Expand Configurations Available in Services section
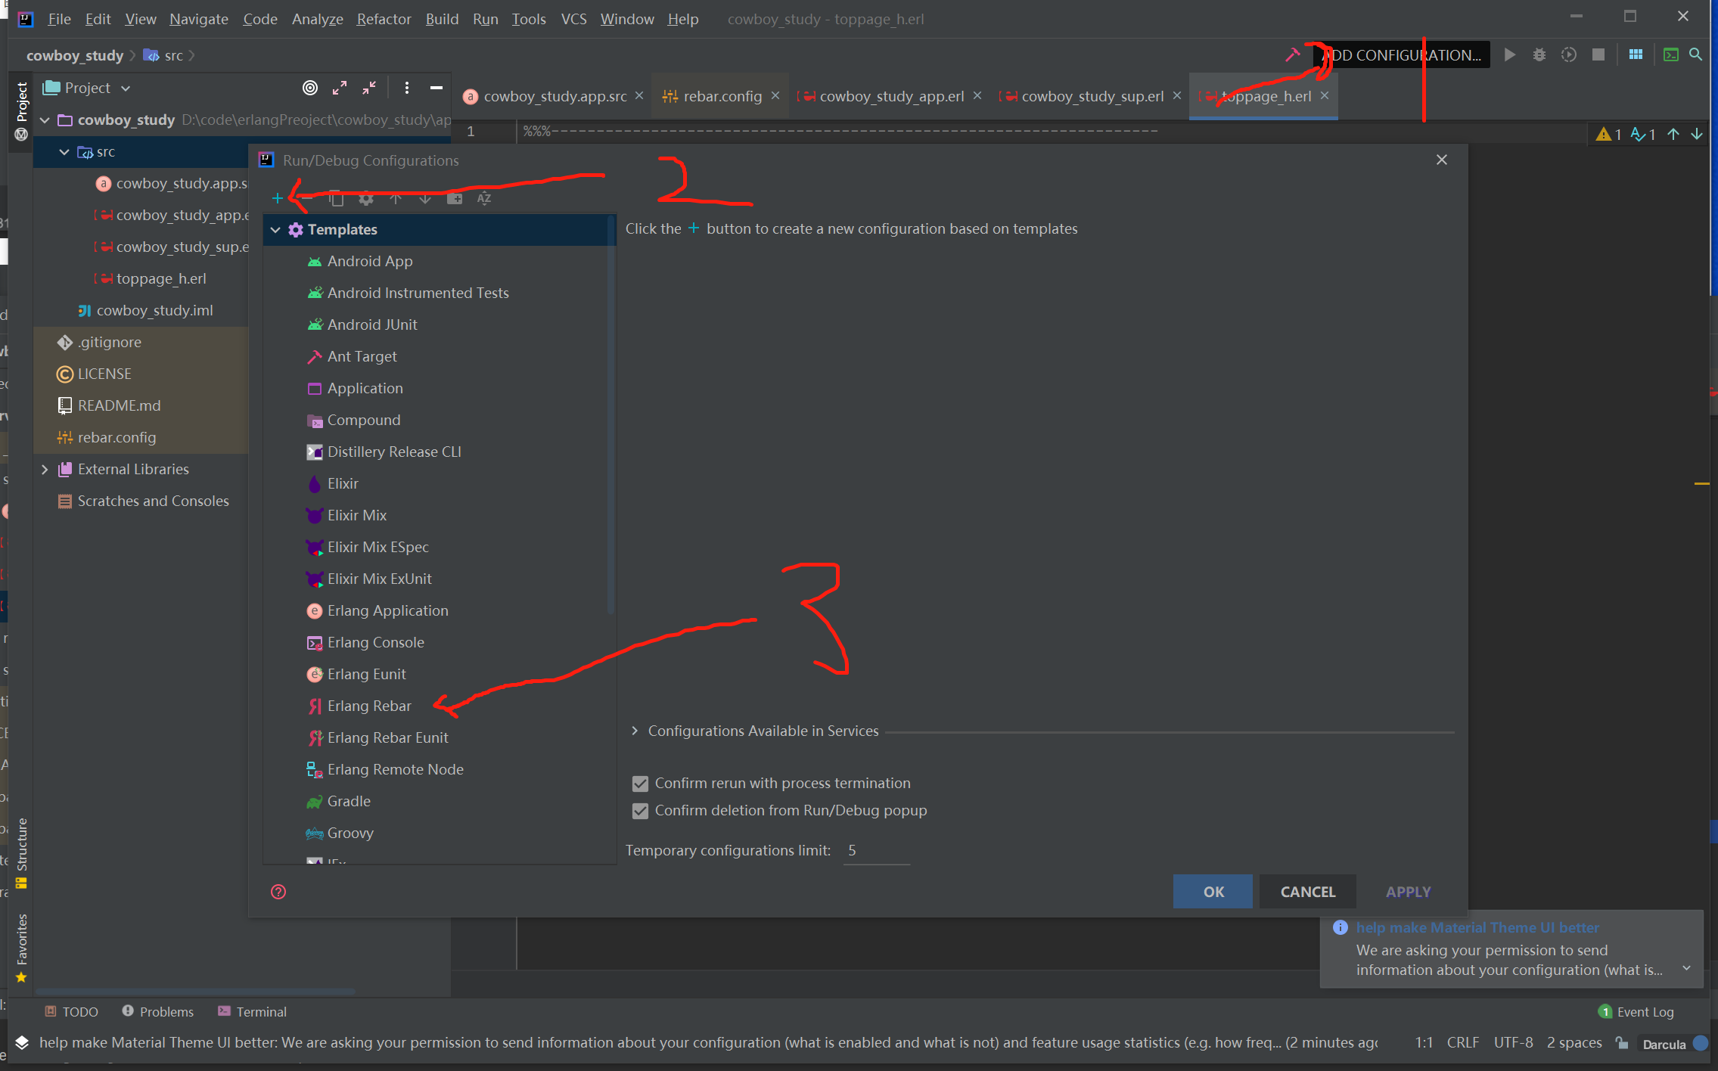The width and height of the screenshot is (1718, 1071). coord(635,731)
